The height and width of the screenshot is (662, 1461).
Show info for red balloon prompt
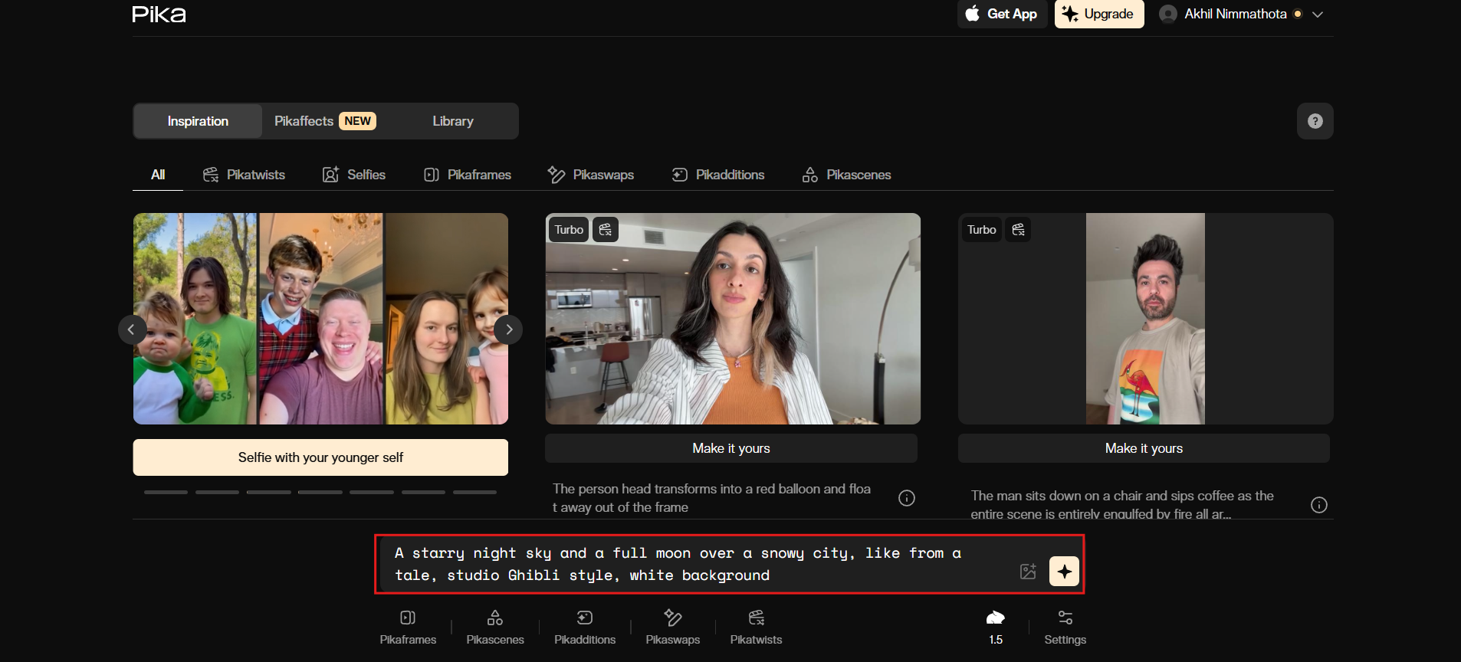(907, 498)
